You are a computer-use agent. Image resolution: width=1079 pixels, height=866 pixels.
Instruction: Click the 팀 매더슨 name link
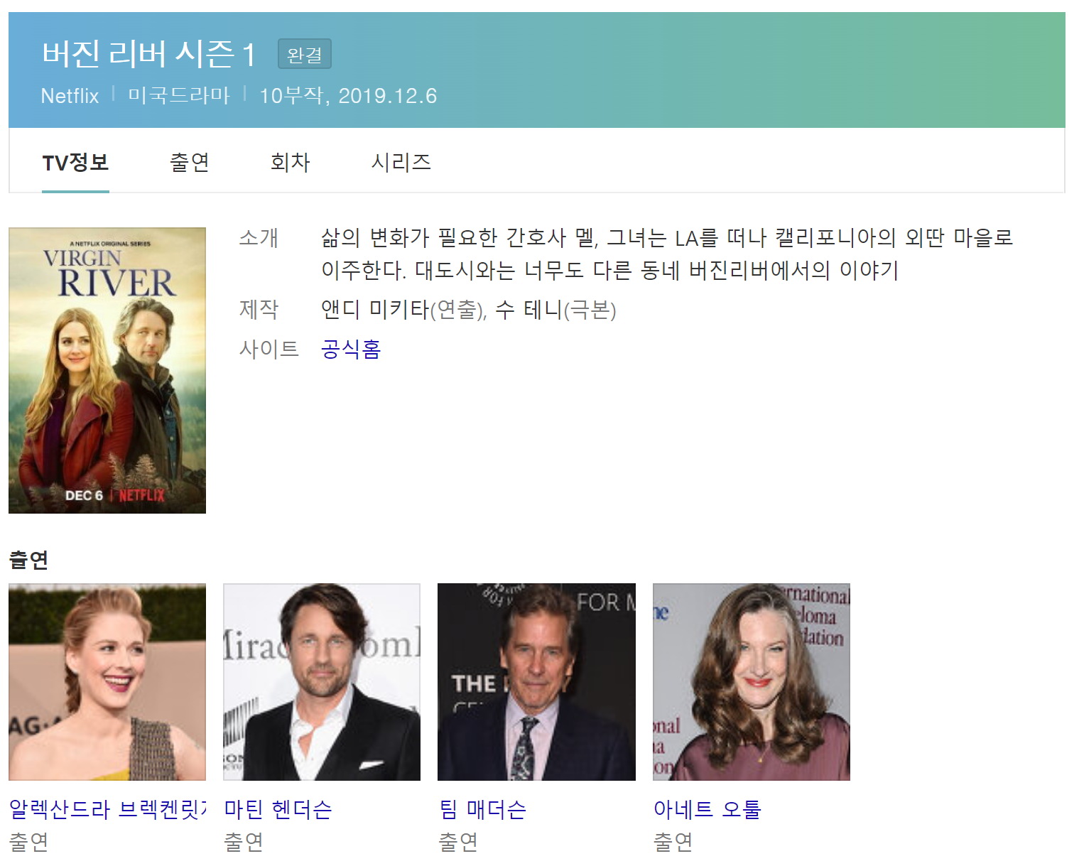click(482, 809)
